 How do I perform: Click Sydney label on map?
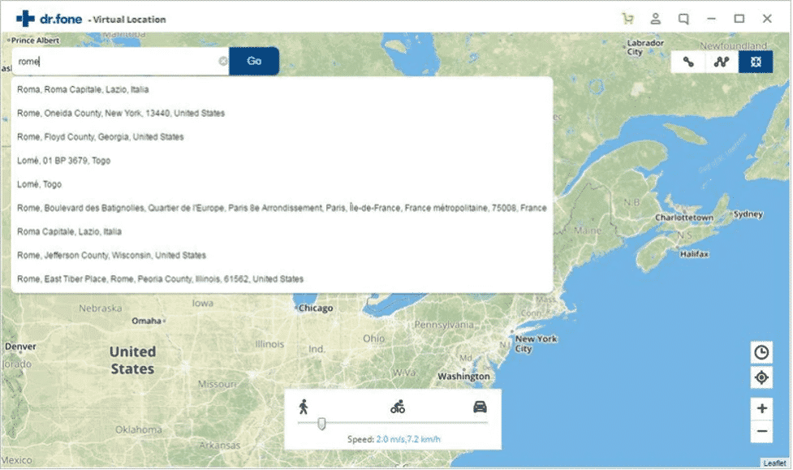[748, 214]
